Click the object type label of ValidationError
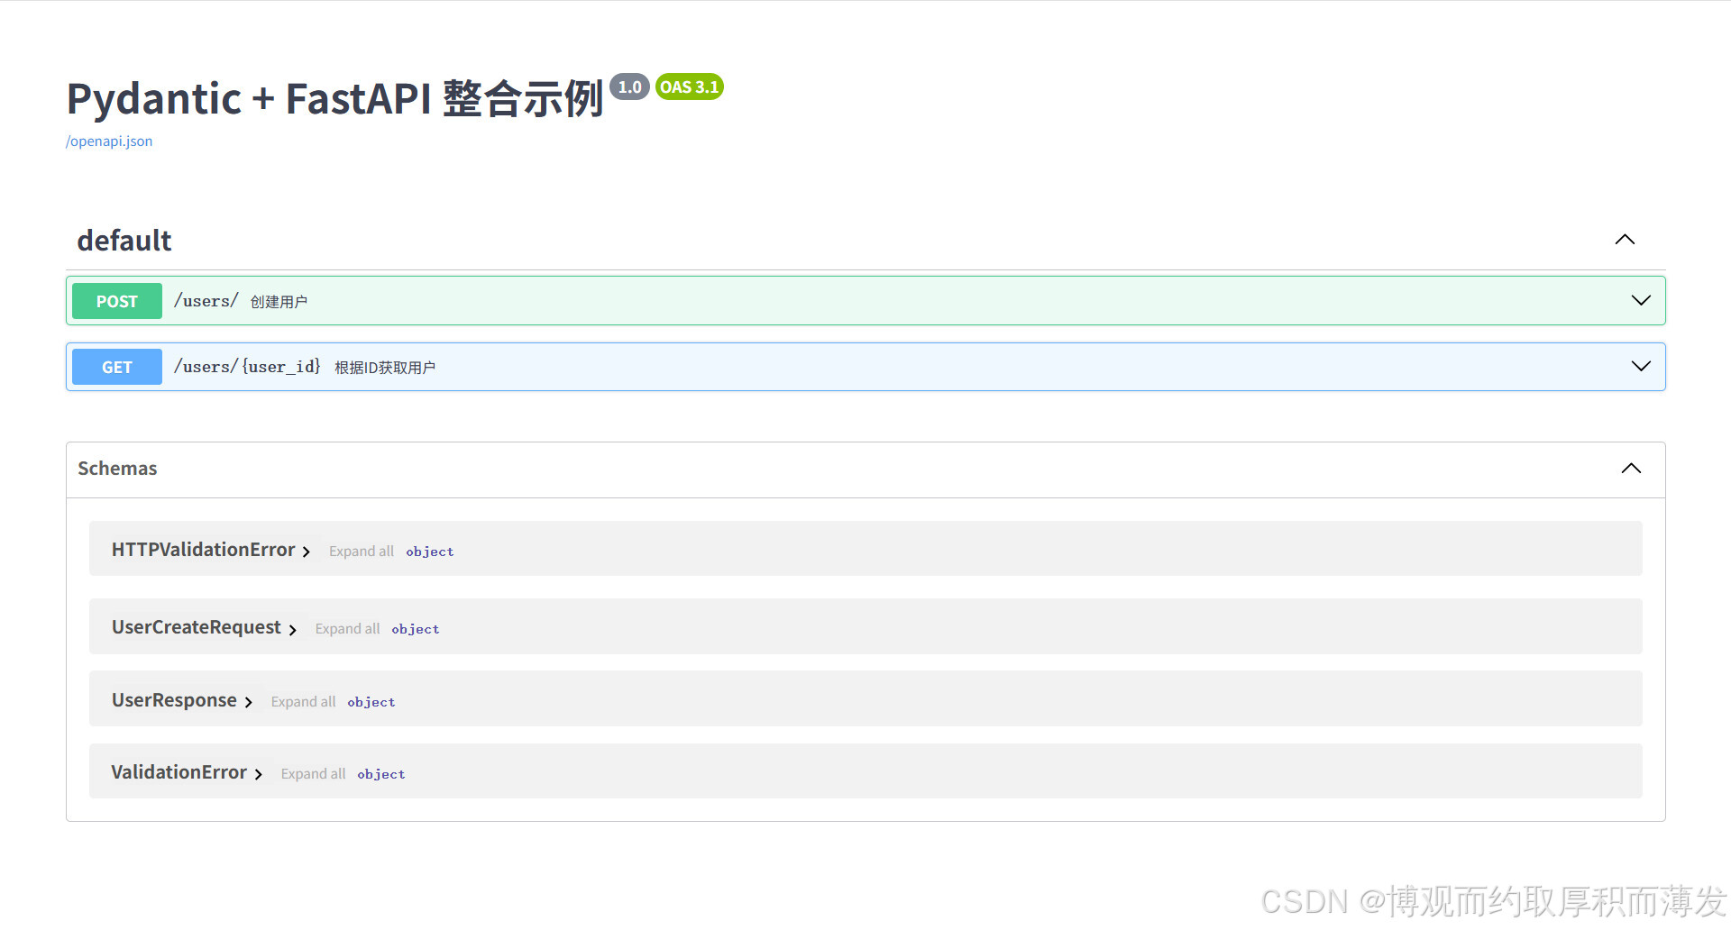Viewport: 1731px width, 930px height. click(x=381, y=774)
